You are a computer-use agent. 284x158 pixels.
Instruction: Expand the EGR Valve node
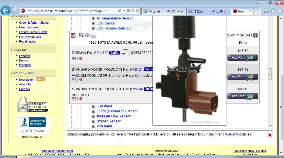94,106
